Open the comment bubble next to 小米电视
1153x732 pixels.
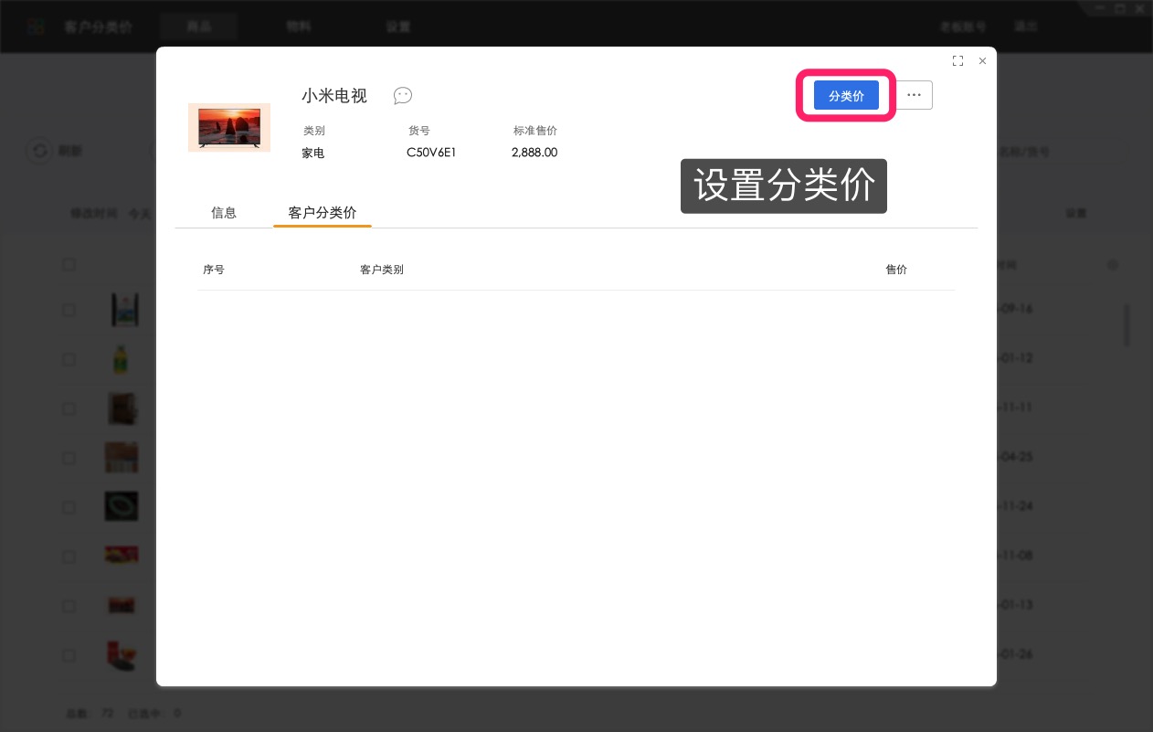click(x=403, y=96)
